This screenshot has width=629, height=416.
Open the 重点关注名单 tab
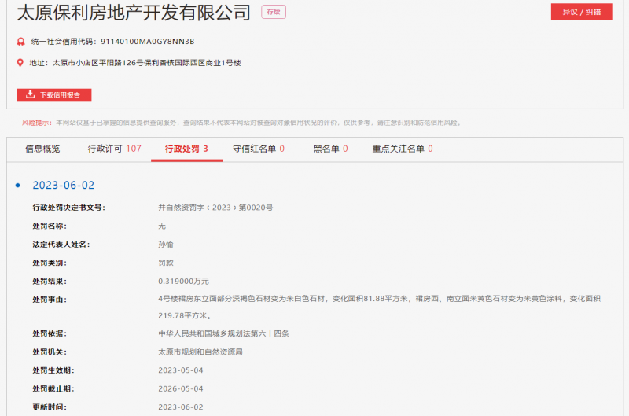(402, 149)
